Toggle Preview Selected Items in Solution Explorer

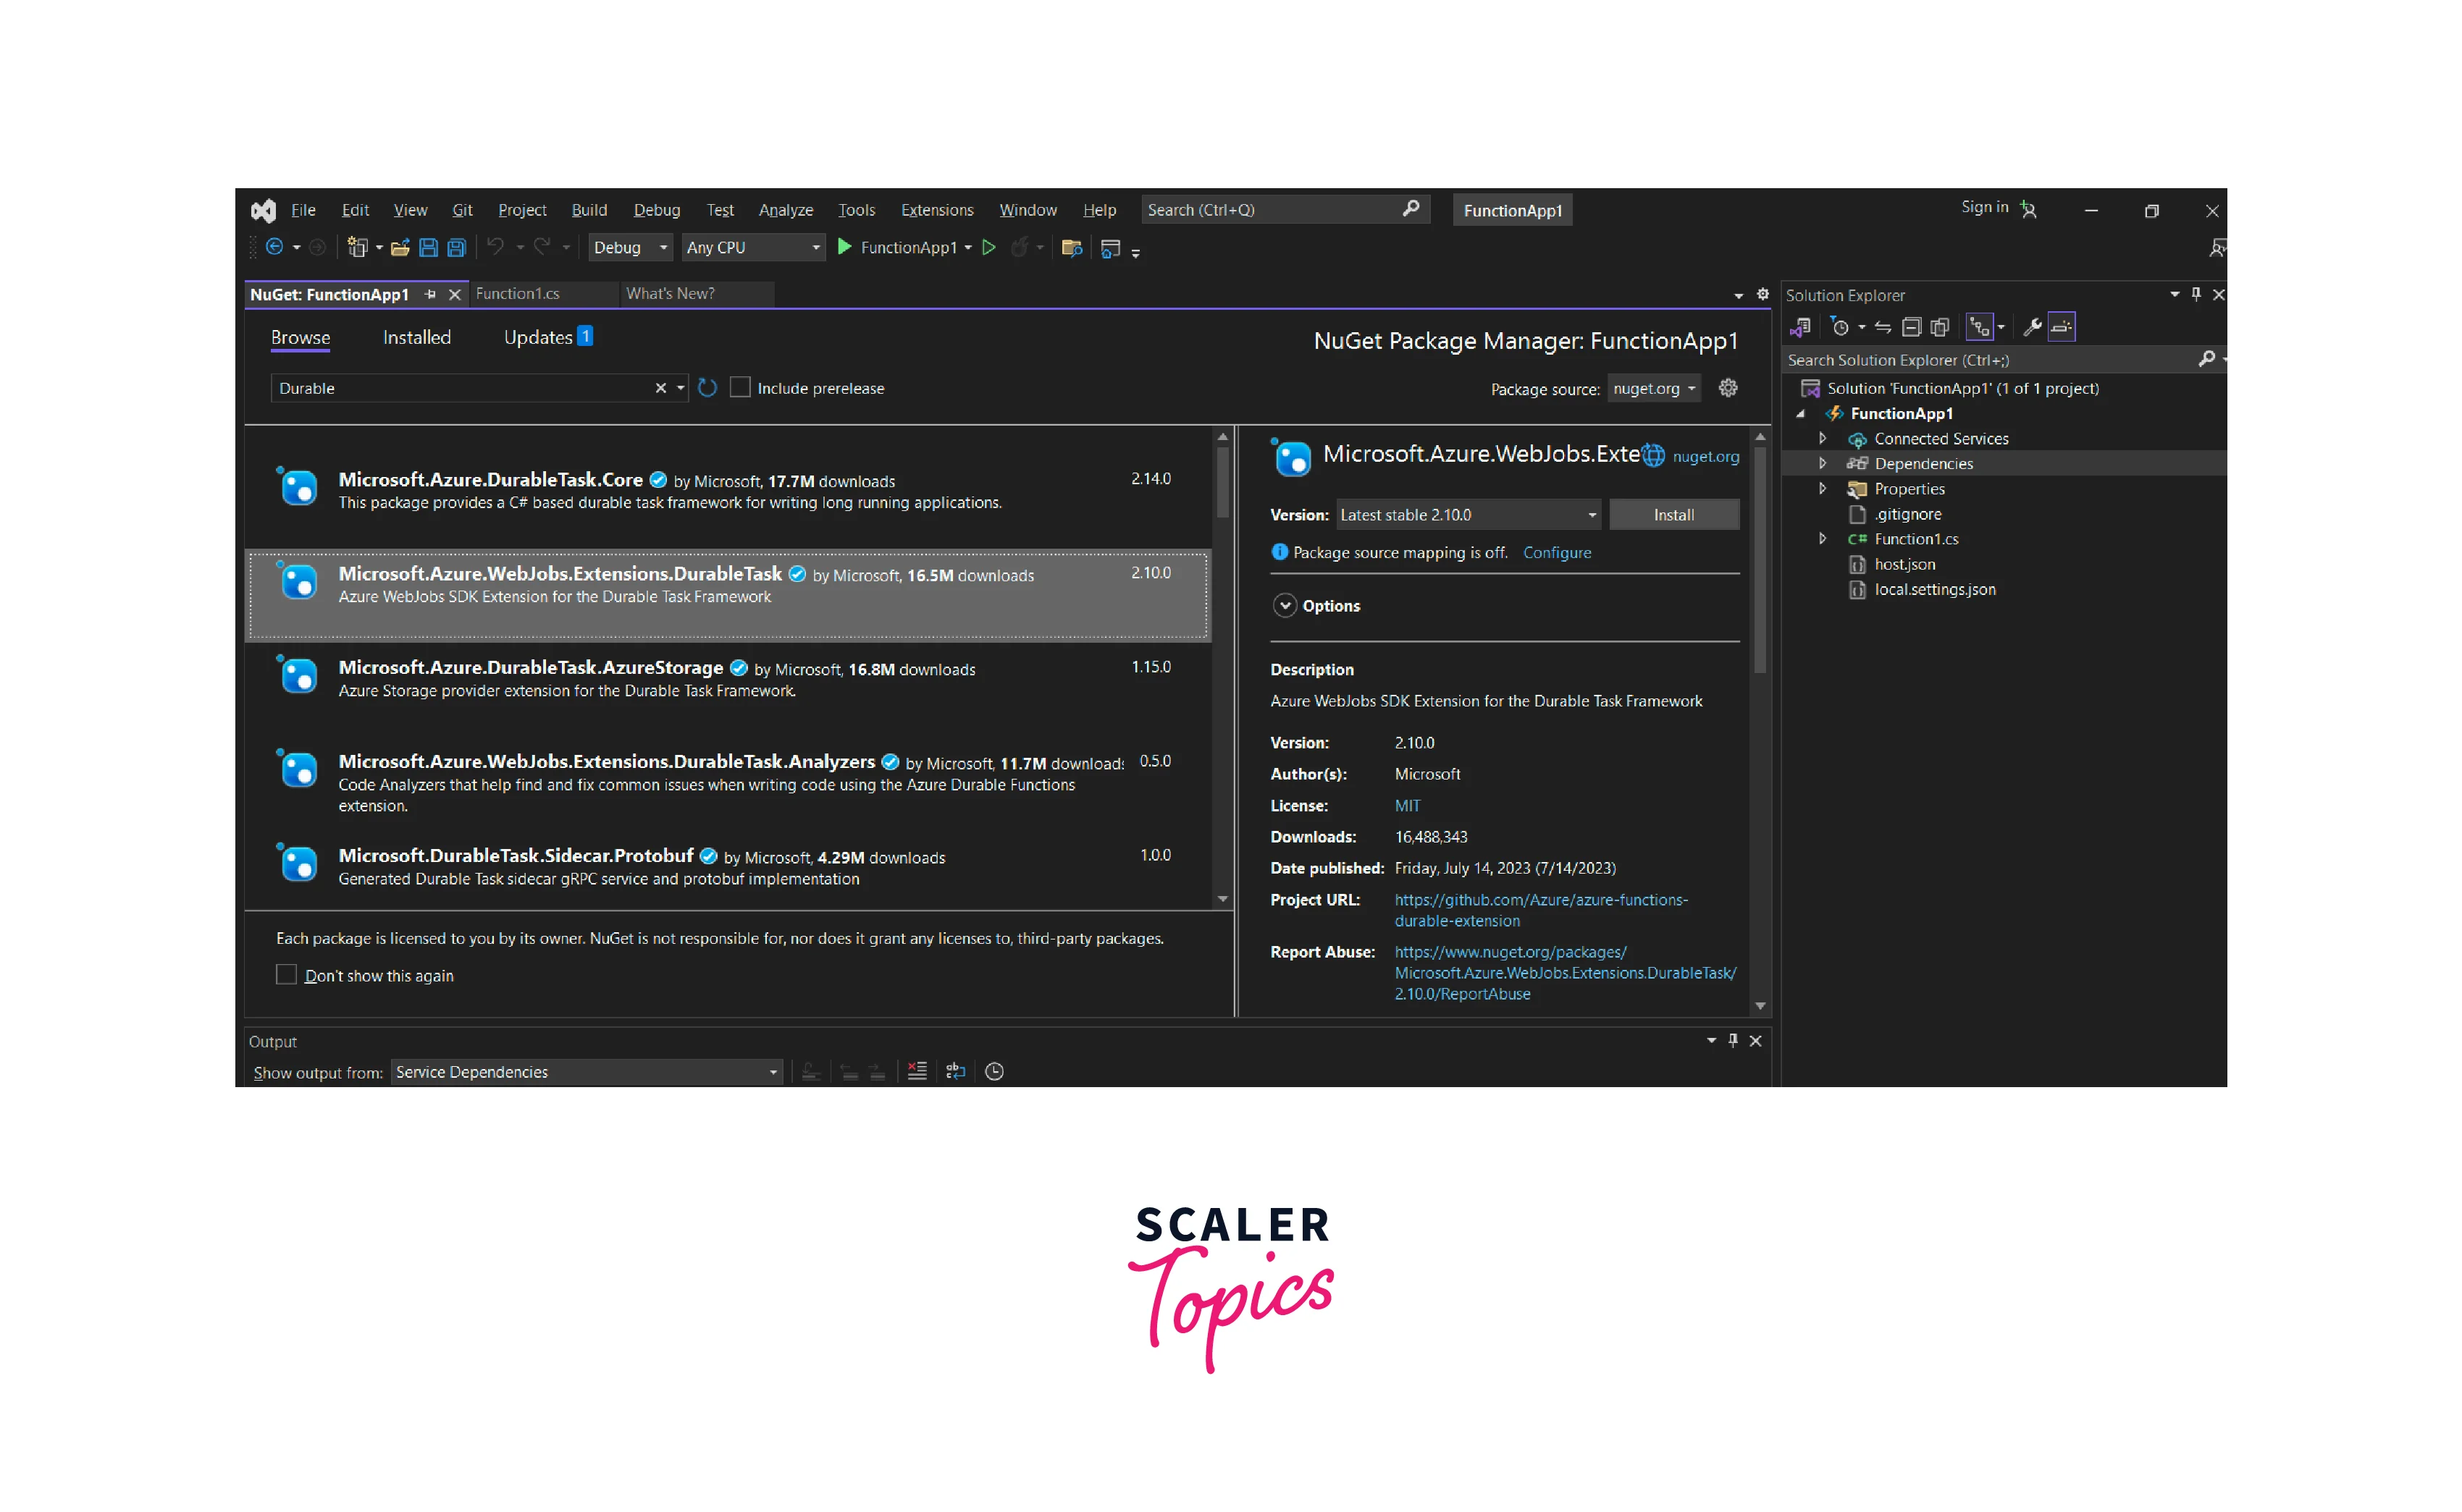2062,327
